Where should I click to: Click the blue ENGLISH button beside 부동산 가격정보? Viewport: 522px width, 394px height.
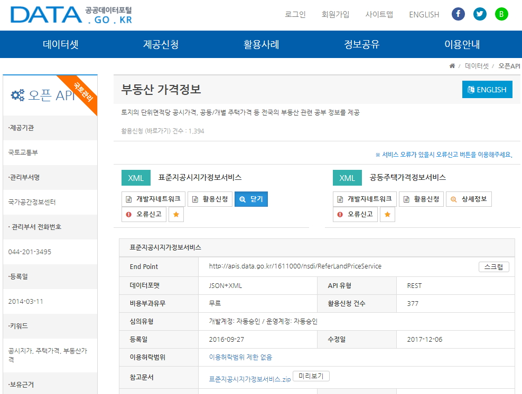coord(487,89)
